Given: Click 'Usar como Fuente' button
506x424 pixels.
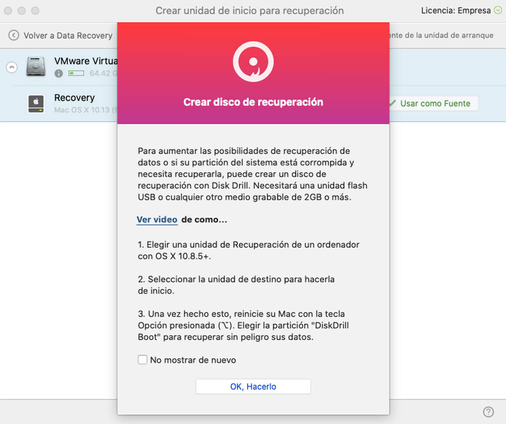Looking at the screenshot, I should 434,103.
